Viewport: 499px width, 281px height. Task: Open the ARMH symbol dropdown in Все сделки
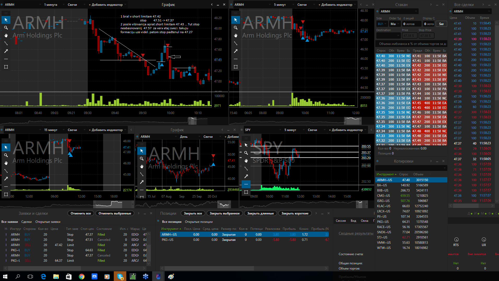tap(472, 11)
